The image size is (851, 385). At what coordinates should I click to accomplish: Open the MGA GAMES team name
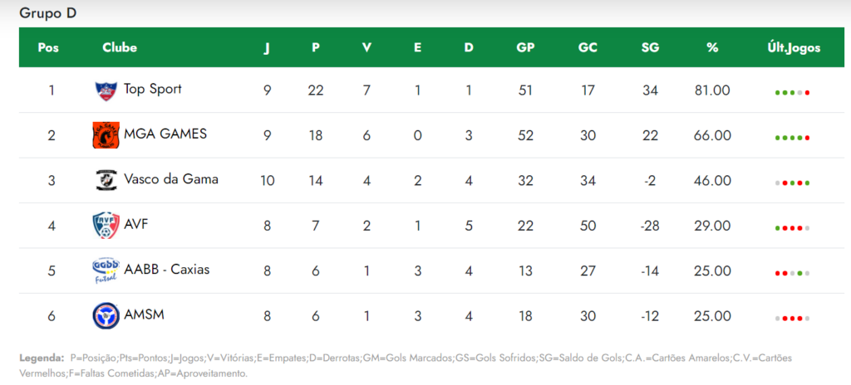[165, 134]
